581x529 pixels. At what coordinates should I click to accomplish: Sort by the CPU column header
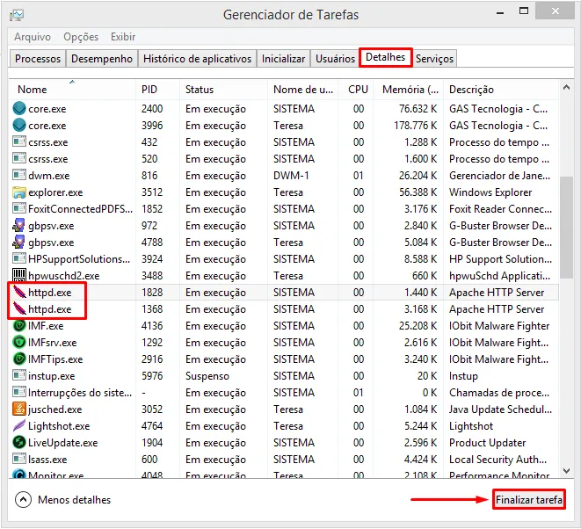point(357,90)
